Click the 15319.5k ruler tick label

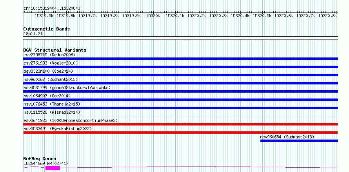pyautogui.click(x=44, y=16)
